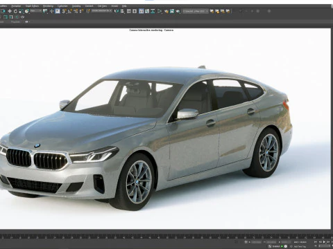Click fourth render icon after preset dropdown
Screen dimensions: 333x249
coord(228,11)
